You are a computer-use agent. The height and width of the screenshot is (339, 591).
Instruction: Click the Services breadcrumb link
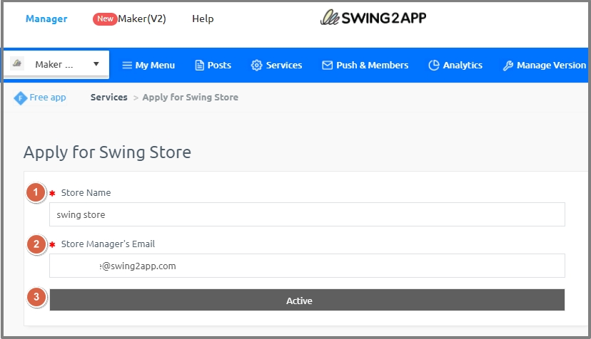coord(108,98)
